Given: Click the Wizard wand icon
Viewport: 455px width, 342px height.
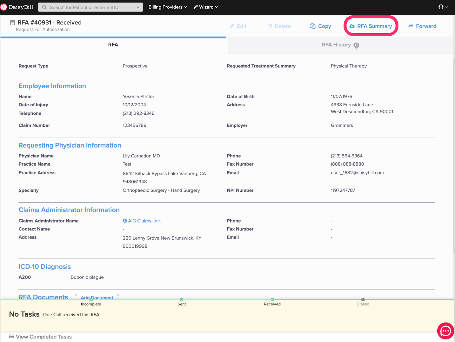Looking at the screenshot, I should tap(196, 7).
